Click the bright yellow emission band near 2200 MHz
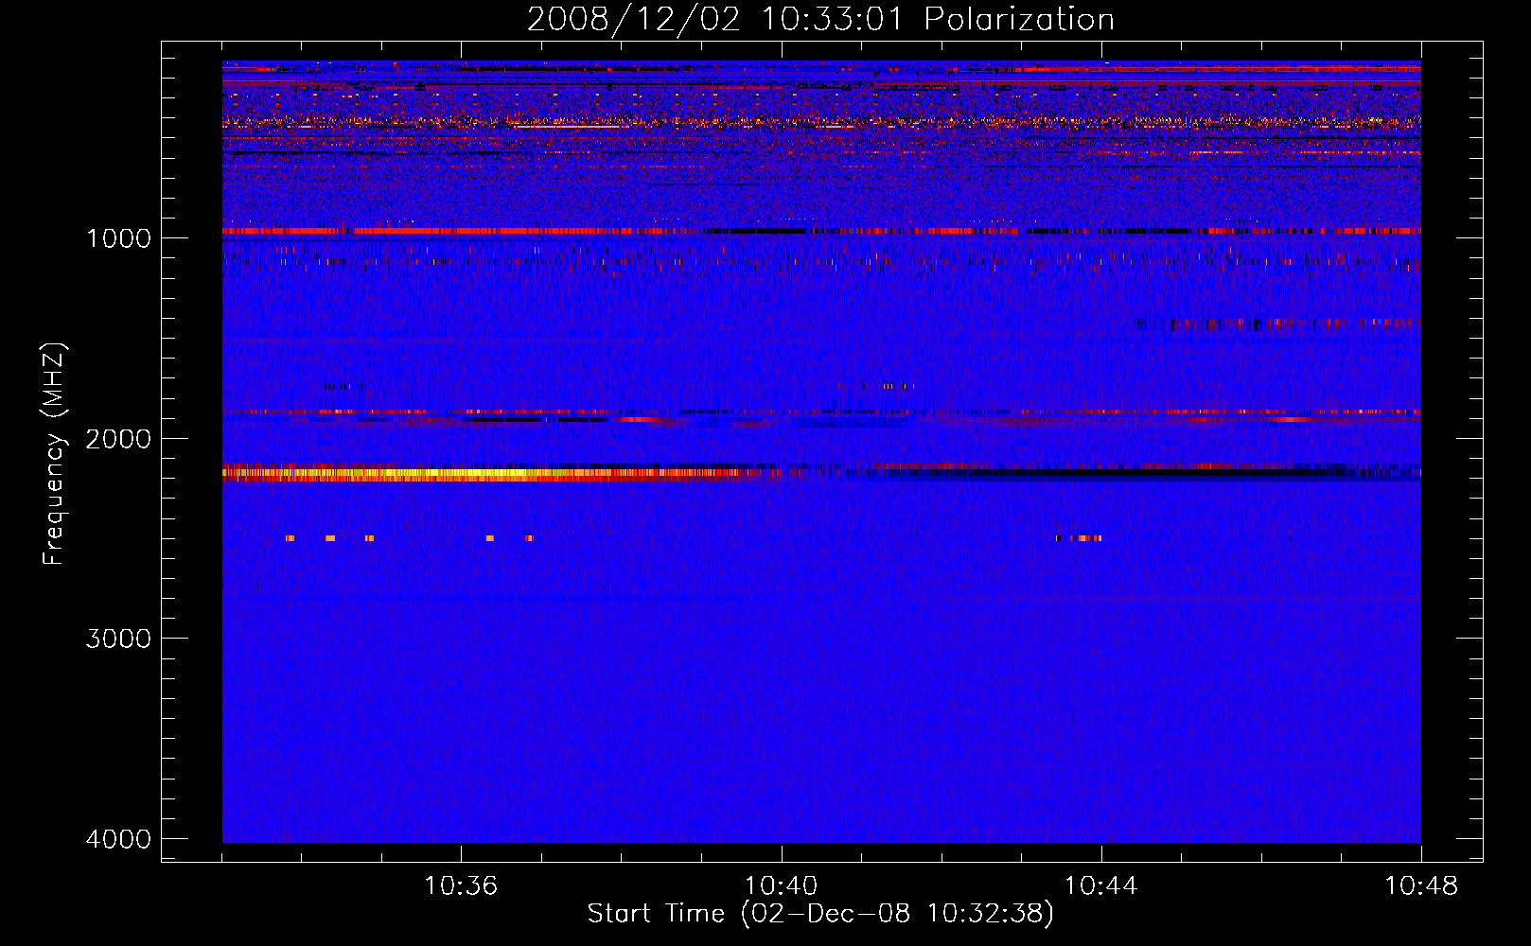Screen dimensions: 1531x946 (492, 473)
